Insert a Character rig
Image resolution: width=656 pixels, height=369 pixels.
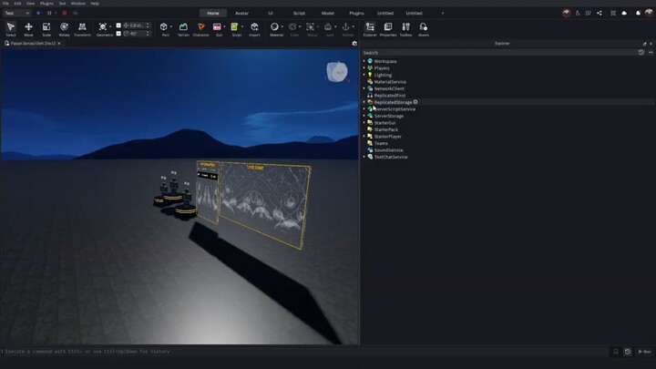pos(200,29)
